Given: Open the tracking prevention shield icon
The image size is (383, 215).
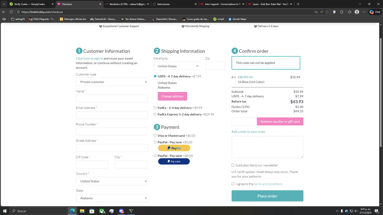Looking at the screenshot, I should (x=334, y=12).
